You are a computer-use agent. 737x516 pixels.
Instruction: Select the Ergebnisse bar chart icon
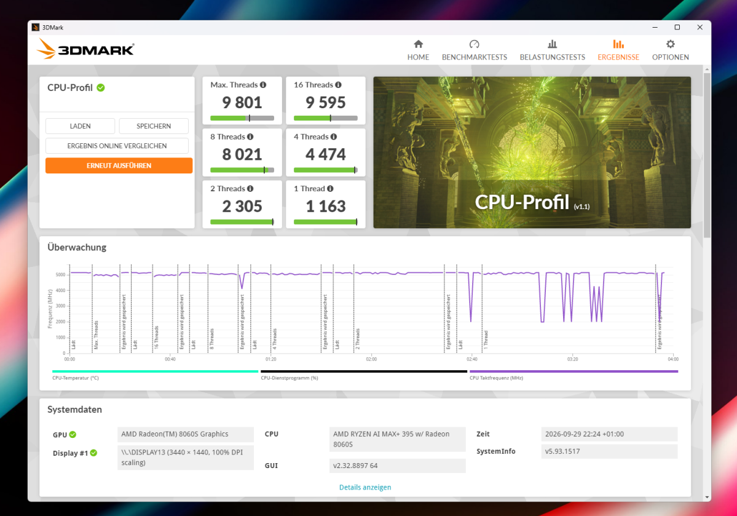pos(618,44)
